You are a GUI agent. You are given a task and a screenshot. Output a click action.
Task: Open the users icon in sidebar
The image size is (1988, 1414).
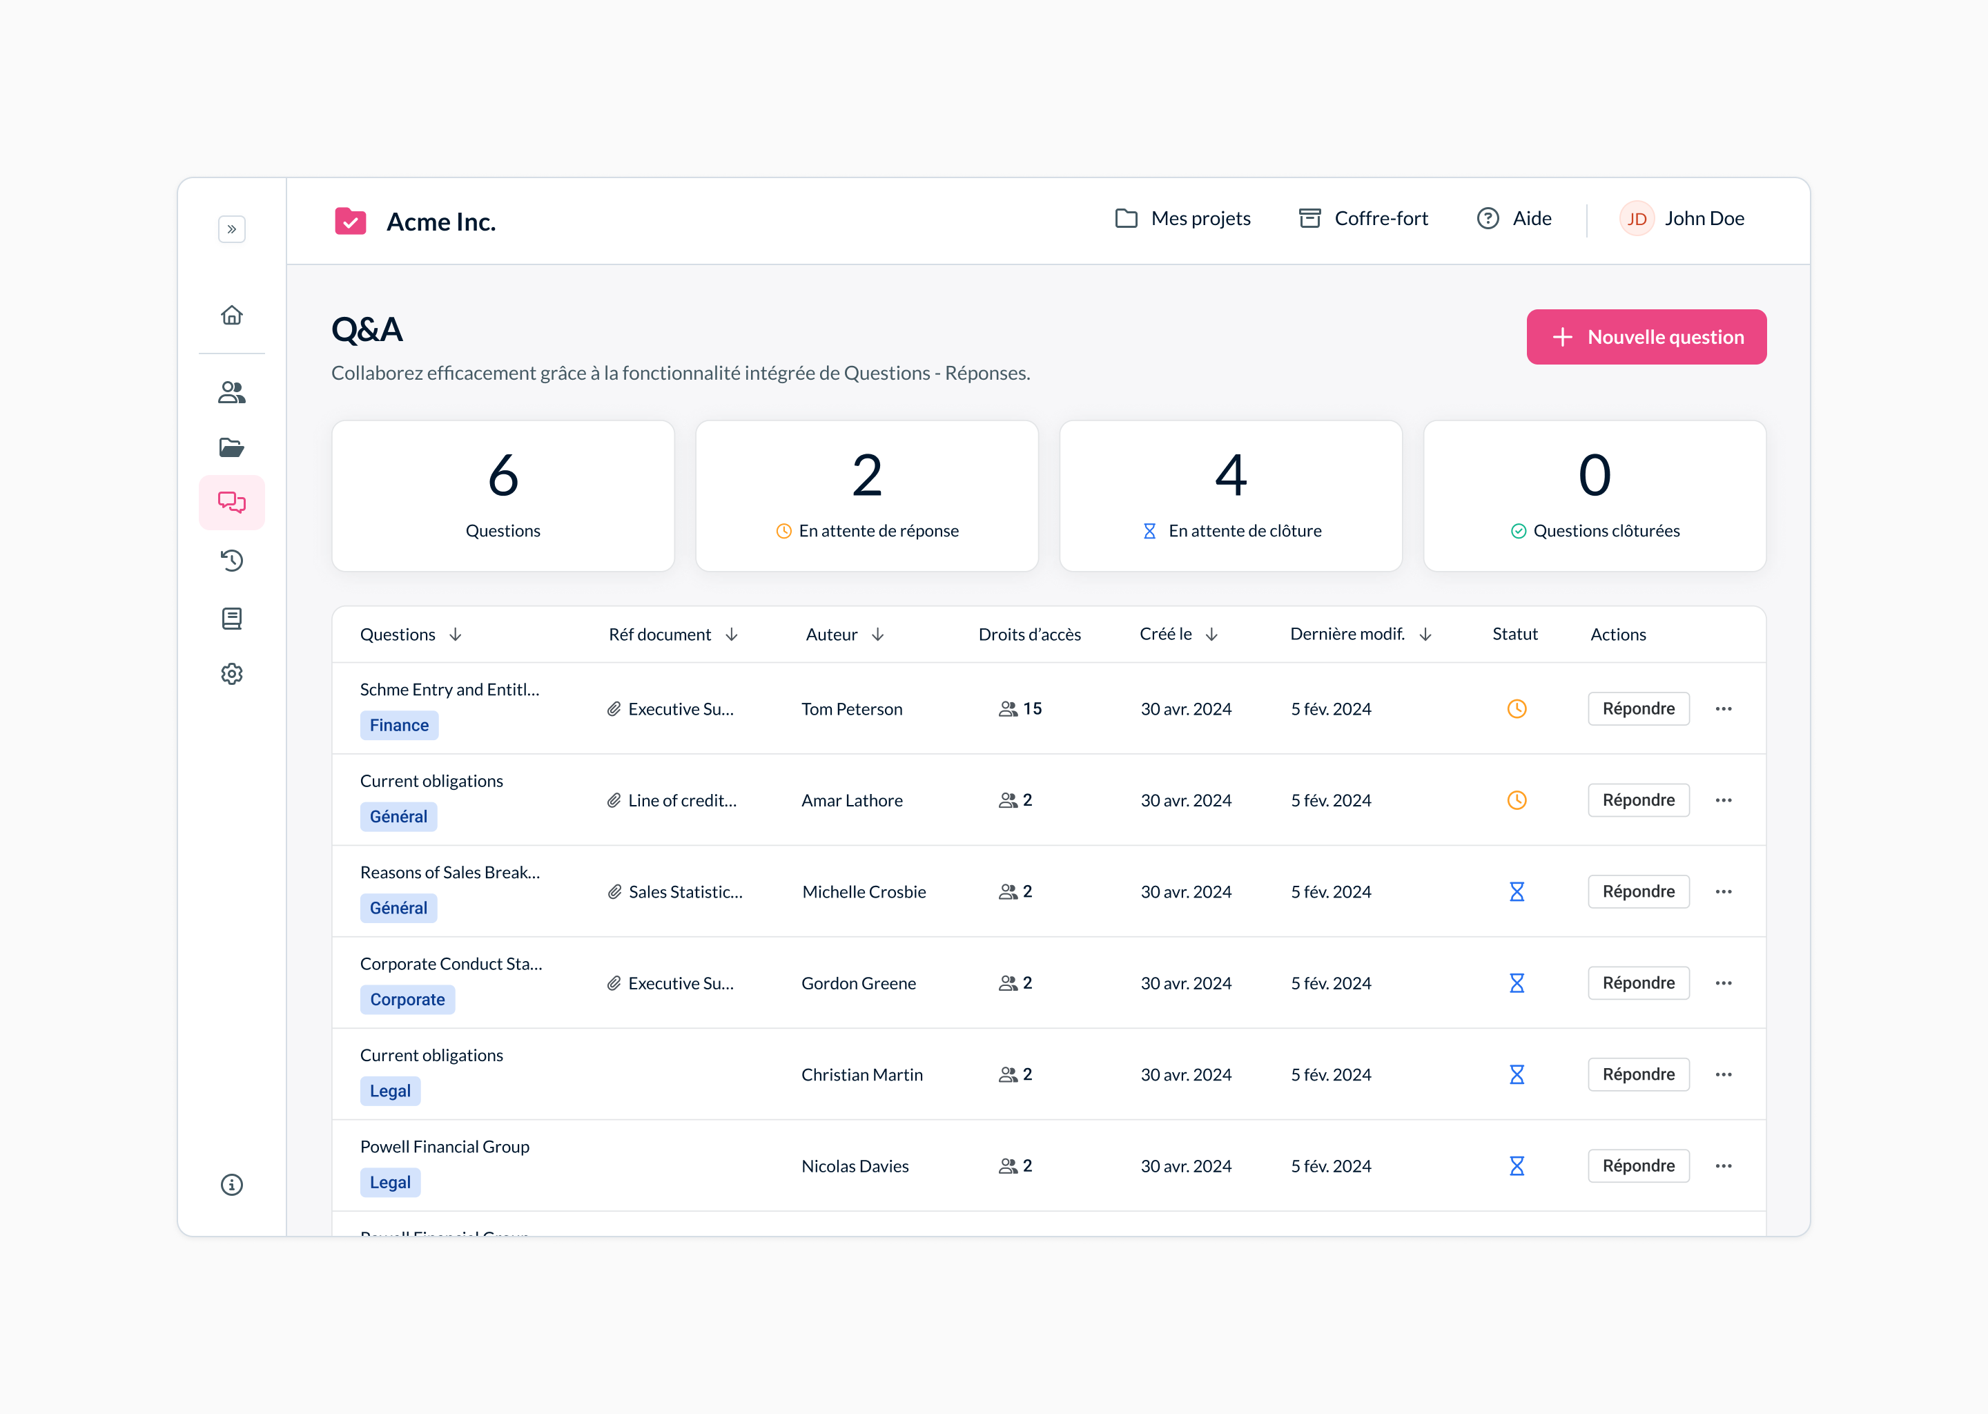point(231,393)
